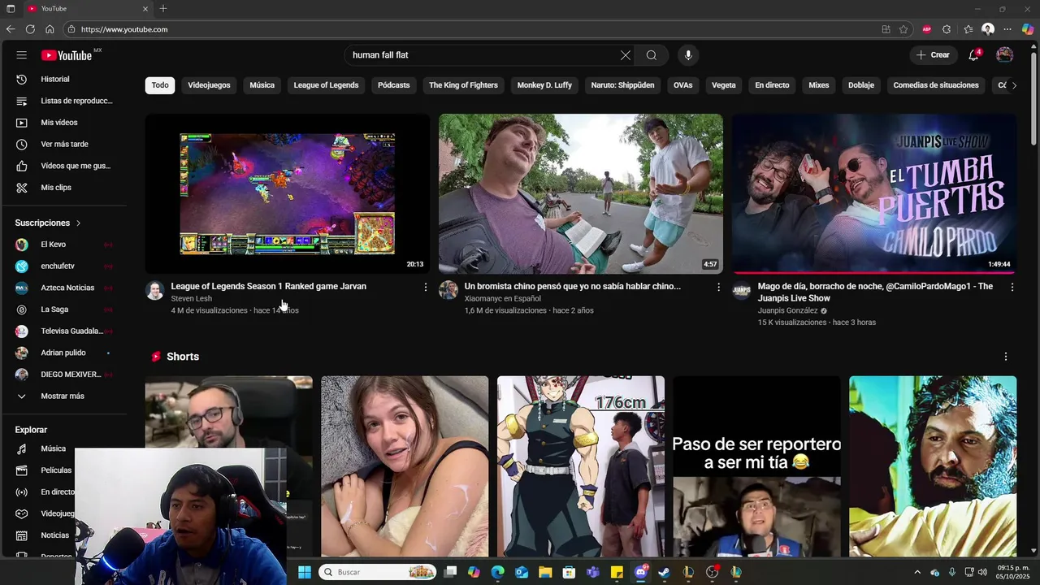Open the Paso de ser reportero Short

pos(756,466)
